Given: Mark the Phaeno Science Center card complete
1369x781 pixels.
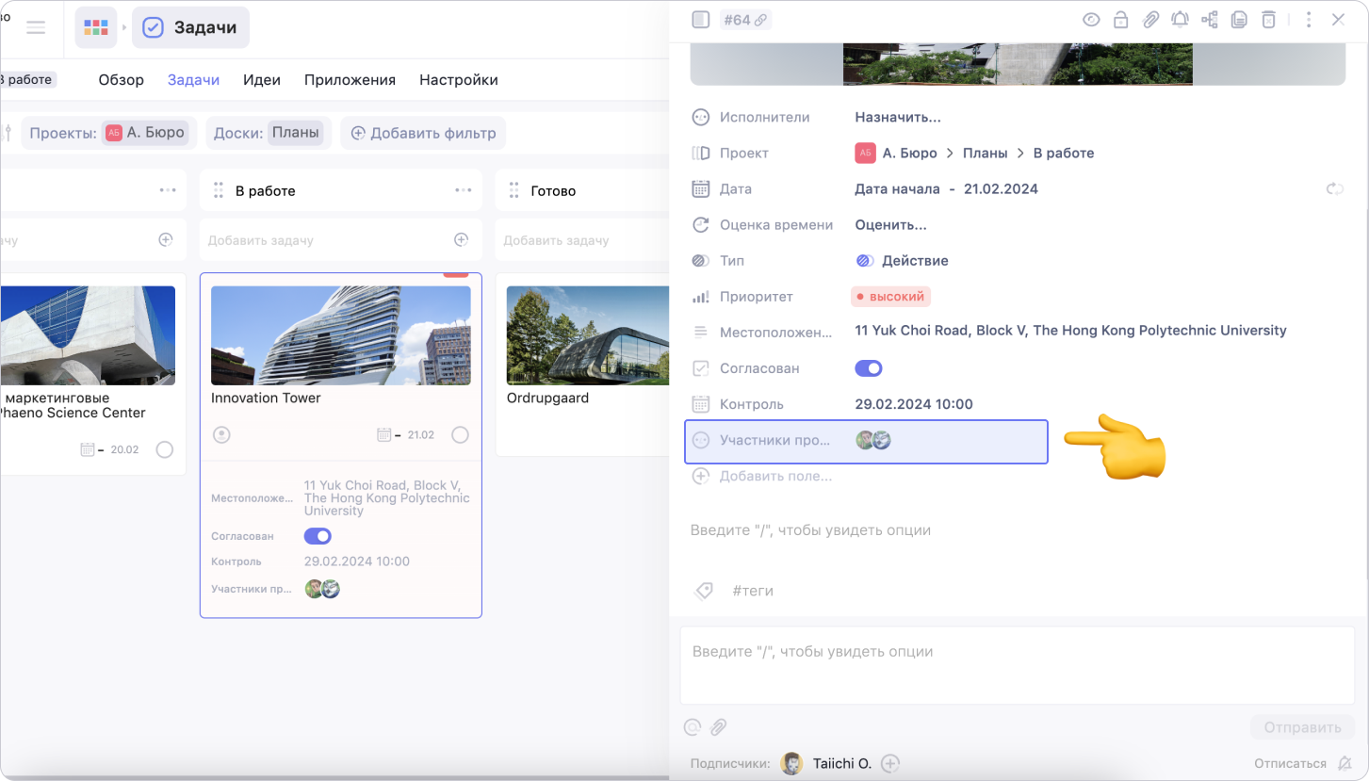Looking at the screenshot, I should (x=165, y=449).
